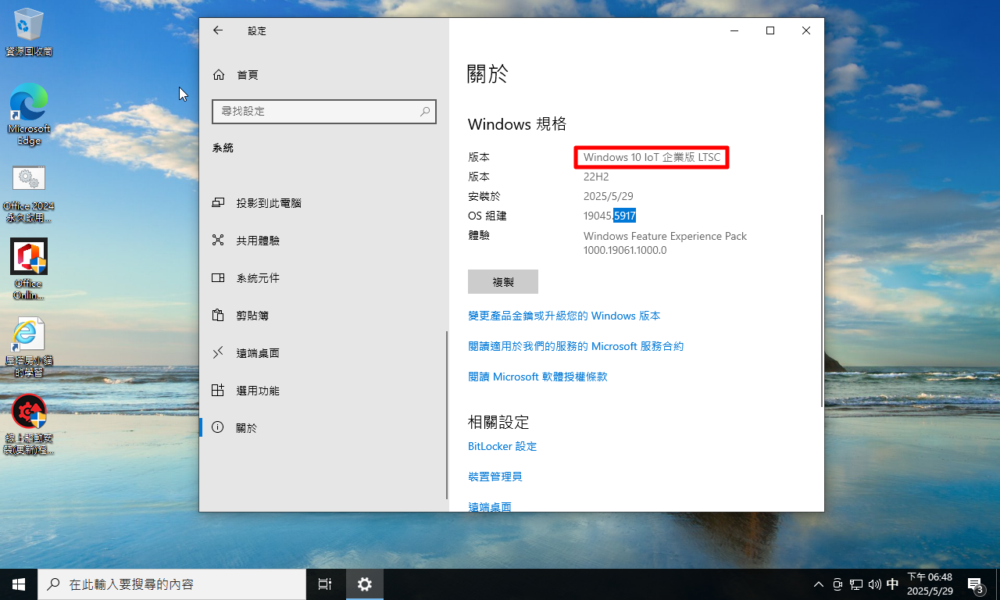Open 變更產品金鑰或升級您的 Windows 版本 link
This screenshot has height=600, width=1000.
click(564, 316)
